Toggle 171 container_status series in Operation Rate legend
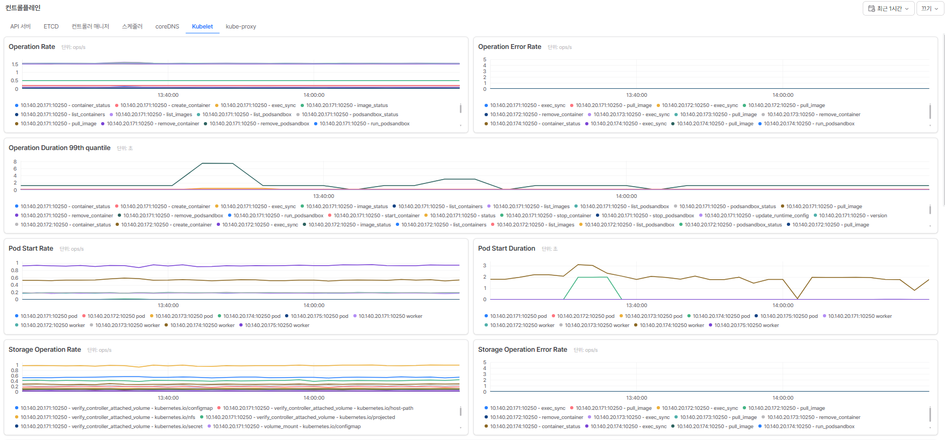945x440 pixels. pos(62,105)
